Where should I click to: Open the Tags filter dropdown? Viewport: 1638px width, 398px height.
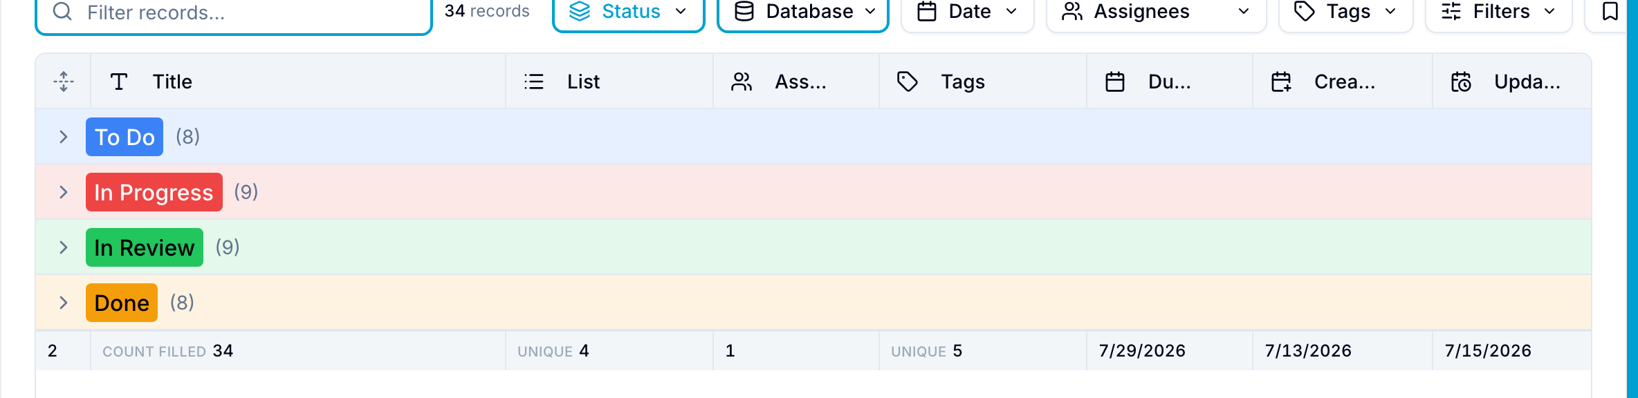point(1345,12)
